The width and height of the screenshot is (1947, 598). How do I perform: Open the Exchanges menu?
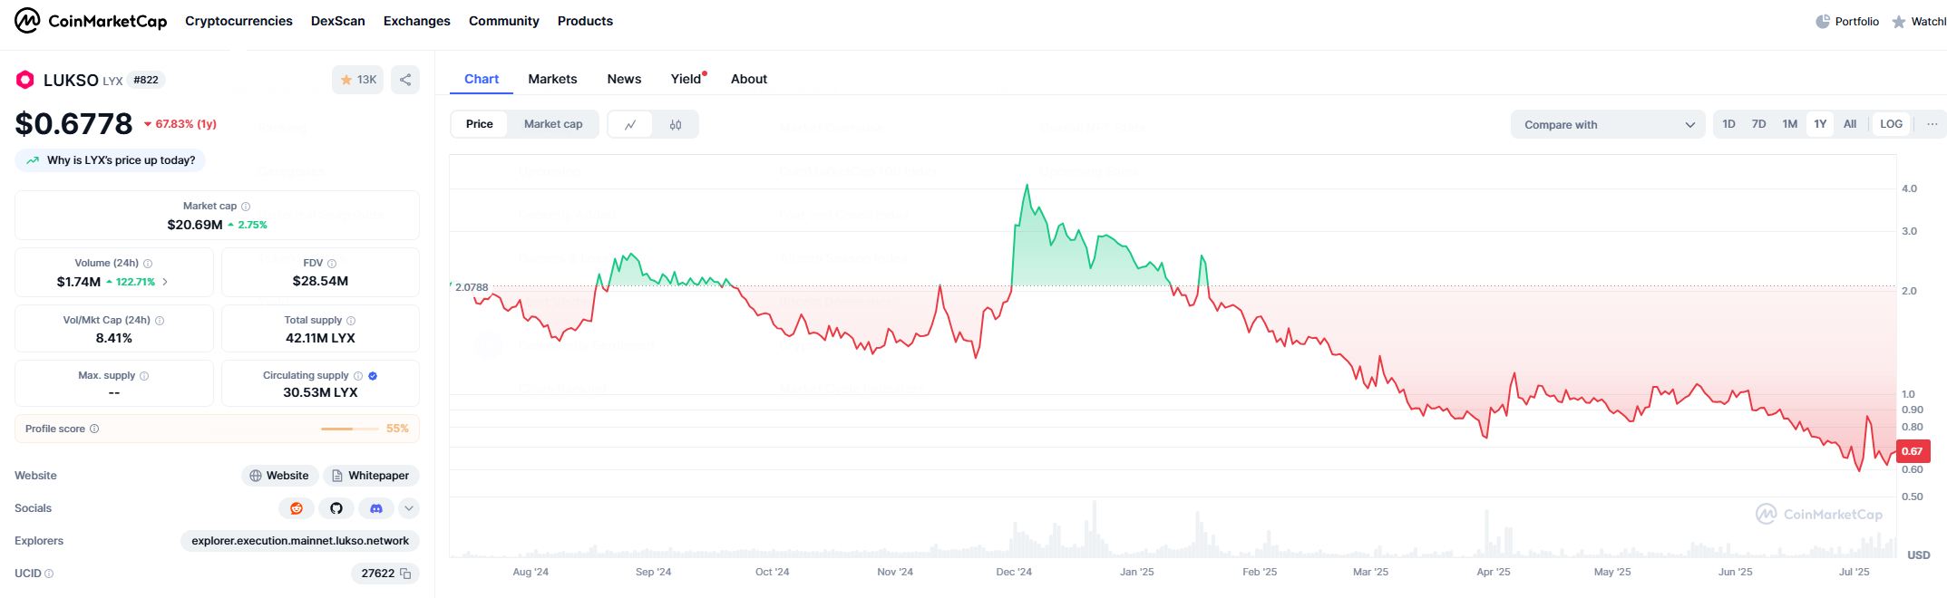tap(417, 21)
